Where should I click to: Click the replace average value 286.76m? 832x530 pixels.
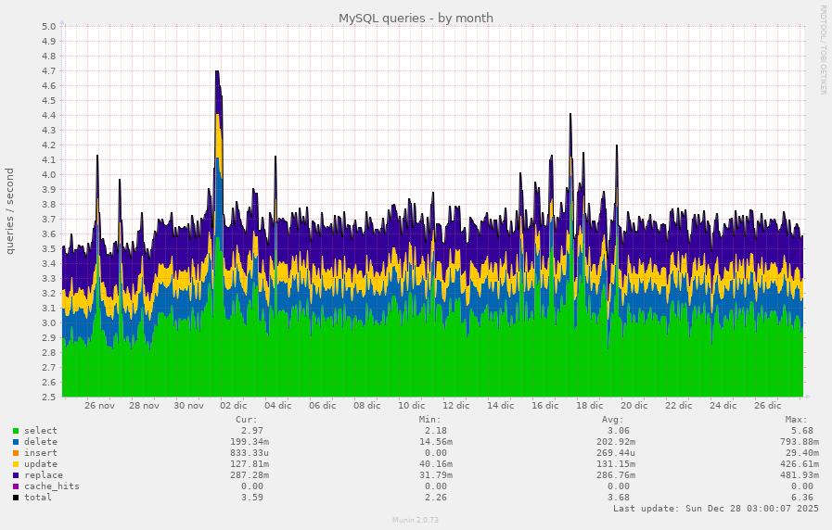pos(616,475)
